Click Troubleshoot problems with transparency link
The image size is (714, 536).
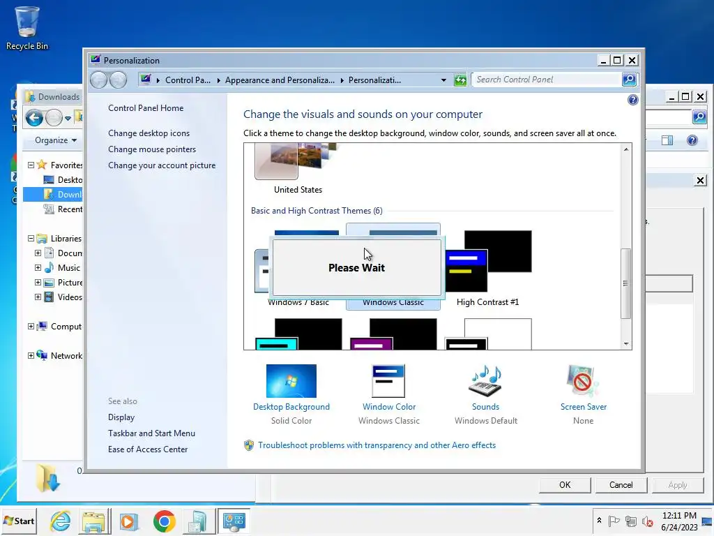pyautogui.click(x=377, y=445)
